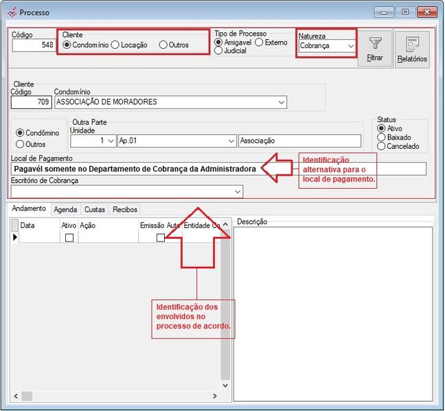Set status to Baixado
This screenshot has height=411, width=445.
381,137
